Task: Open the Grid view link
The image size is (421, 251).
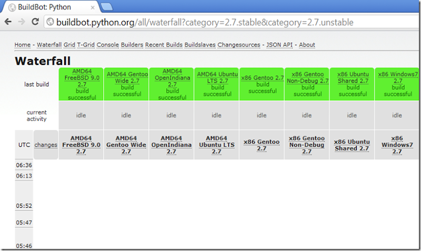Action: tap(69, 45)
